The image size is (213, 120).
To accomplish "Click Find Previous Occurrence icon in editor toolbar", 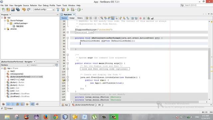I will pos(105,18).
